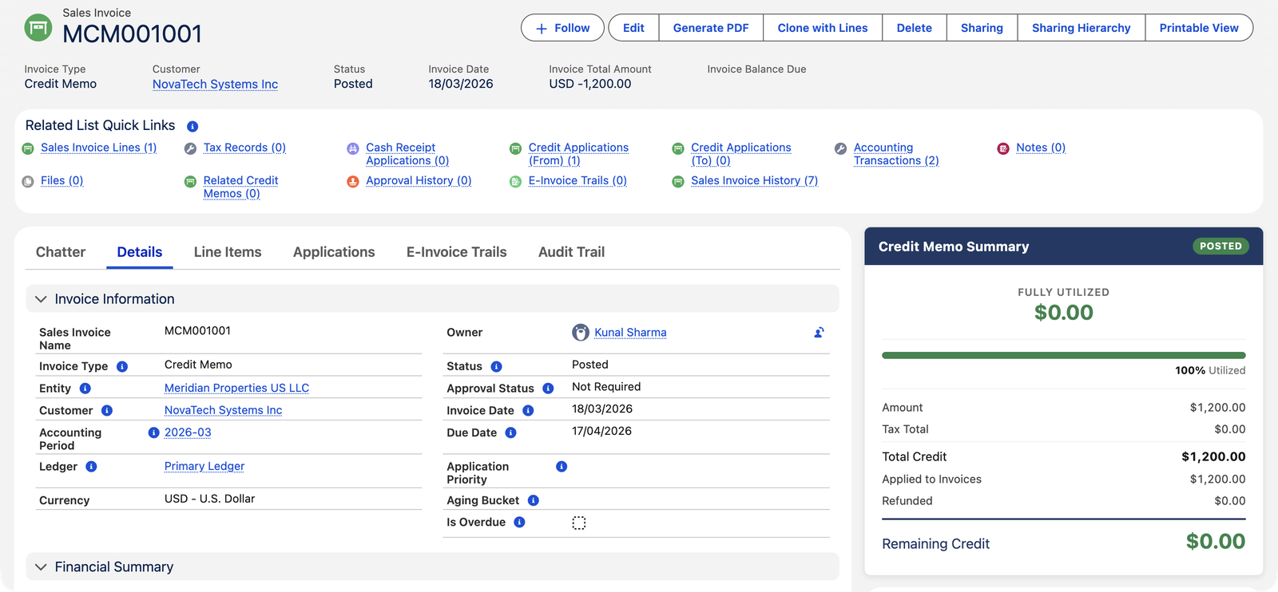
Task: Click the Delete button
Action: (x=915, y=28)
